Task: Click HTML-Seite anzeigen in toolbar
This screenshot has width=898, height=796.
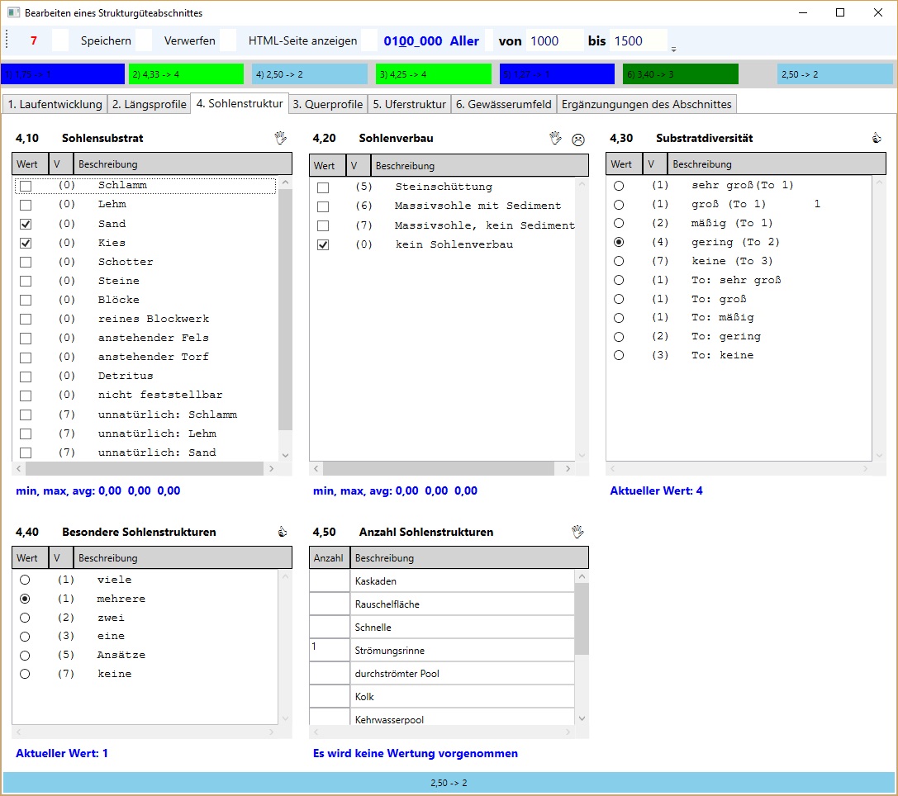Action: pyautogui.click(x=302, y=40)
